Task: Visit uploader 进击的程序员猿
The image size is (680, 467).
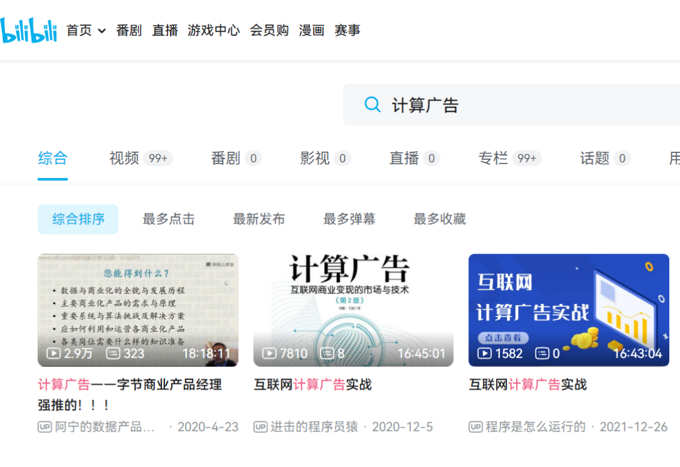Action: [x=314, y=427]
